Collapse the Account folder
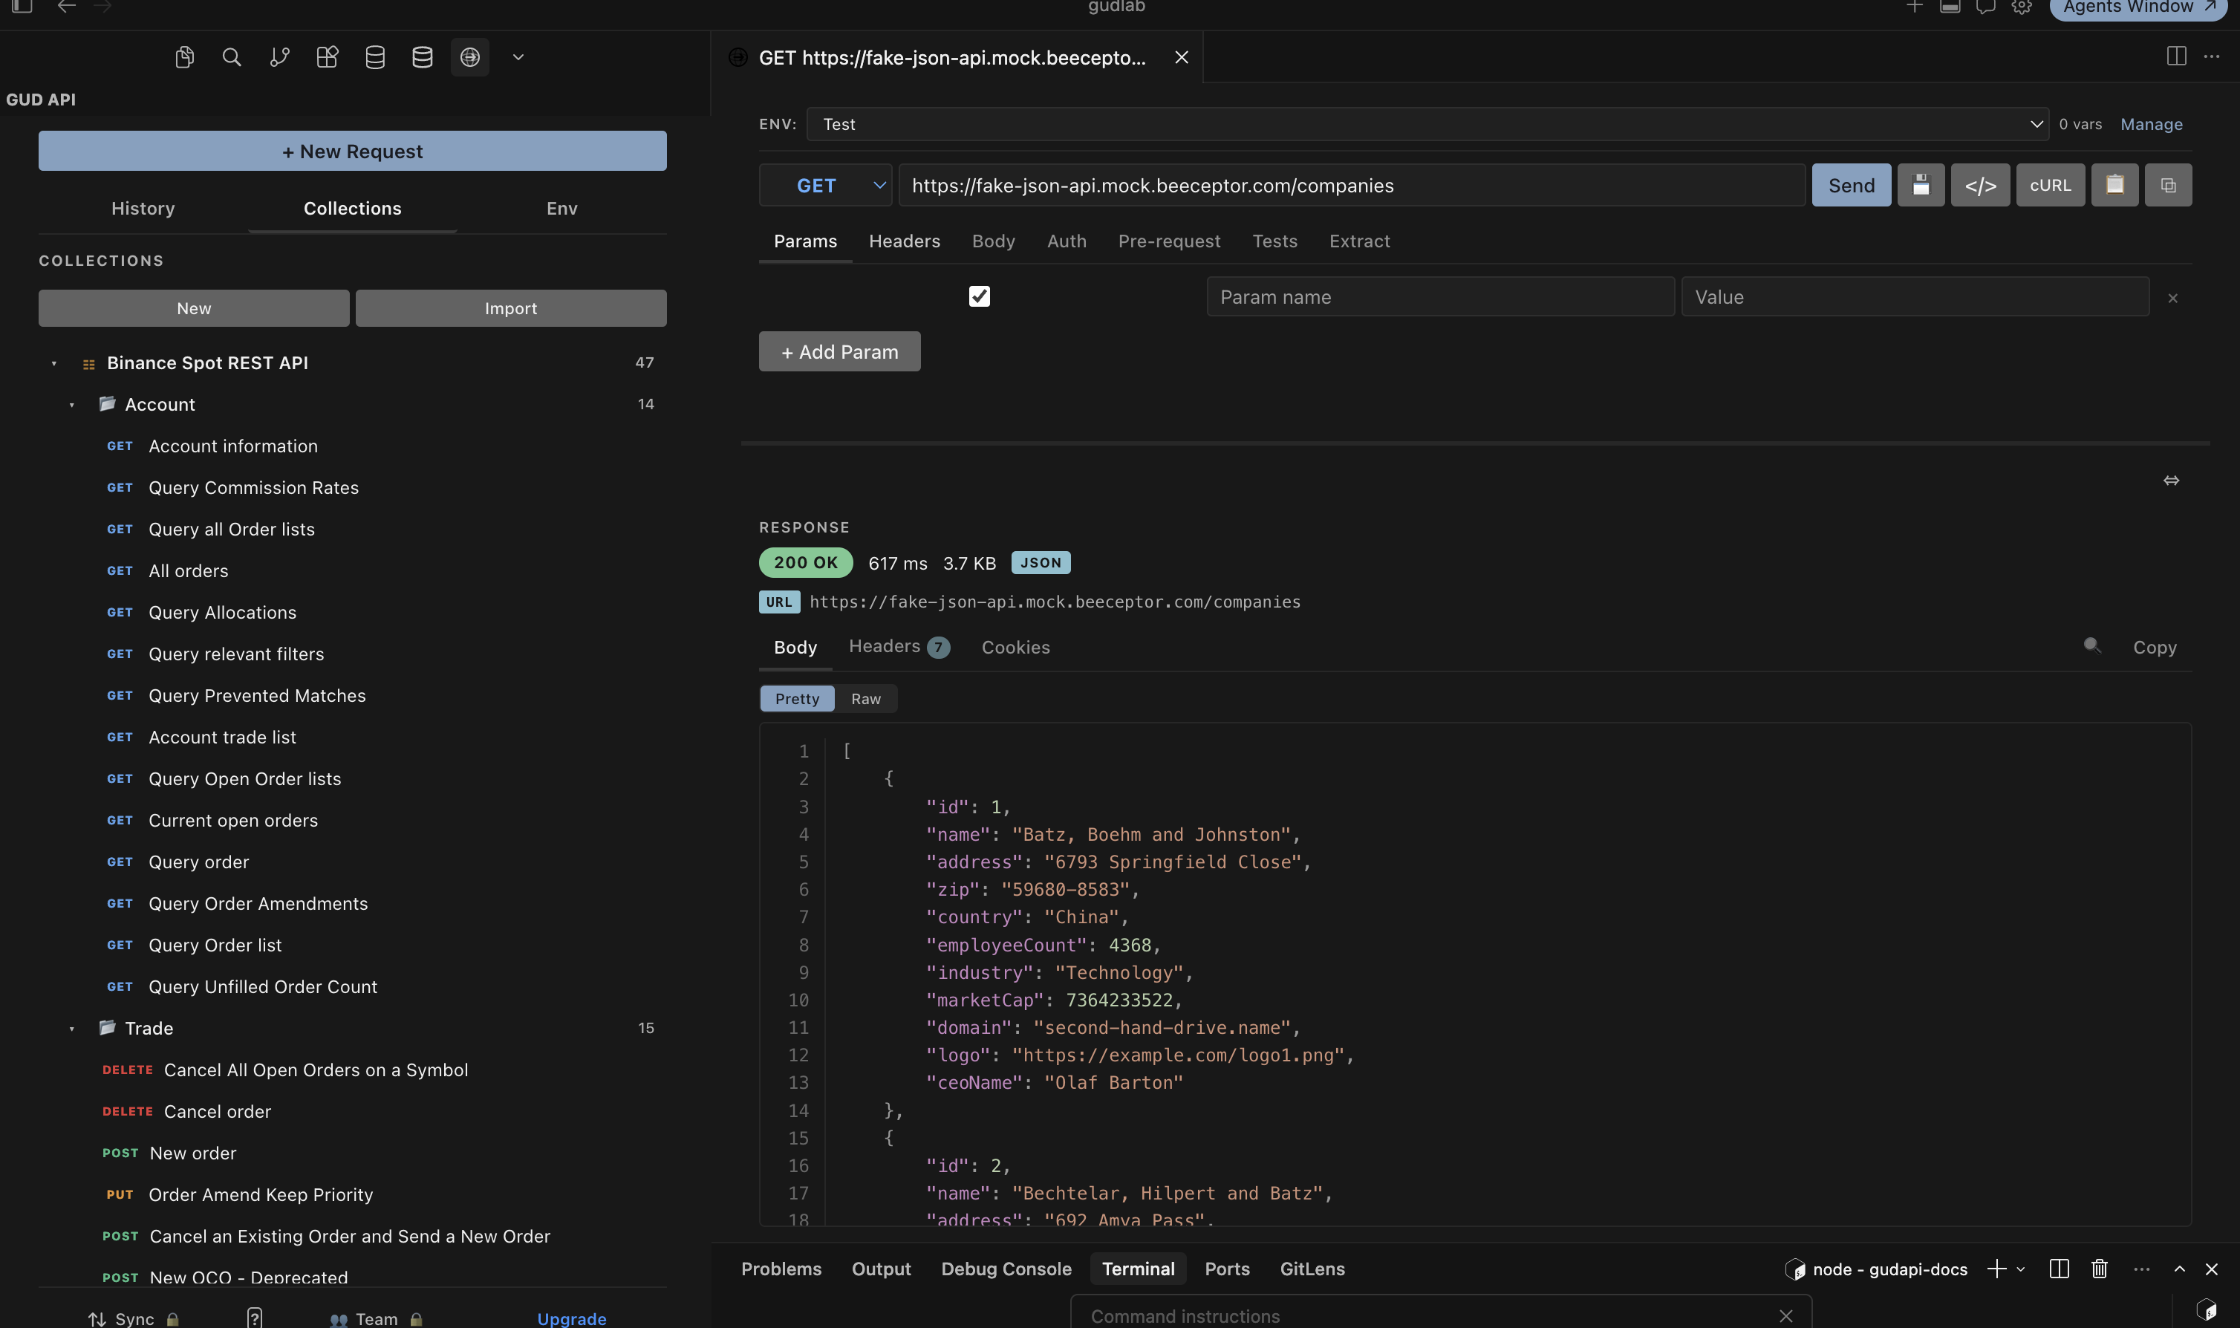The width and height of the screenshot is (2240, 1328). (x=71, y=405)
